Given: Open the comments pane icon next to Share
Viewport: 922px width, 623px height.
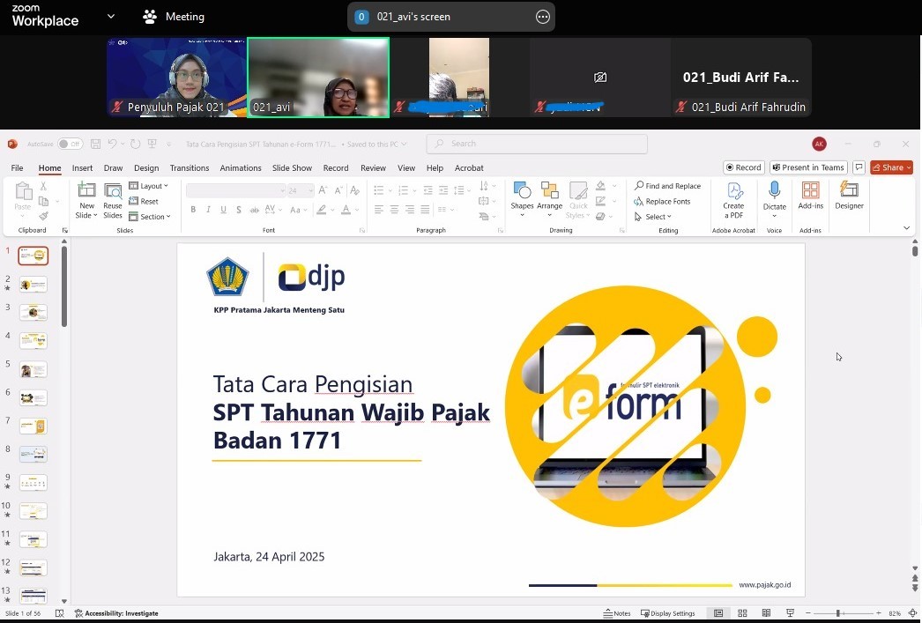Looking at the screenshot, I should [859, 167].
